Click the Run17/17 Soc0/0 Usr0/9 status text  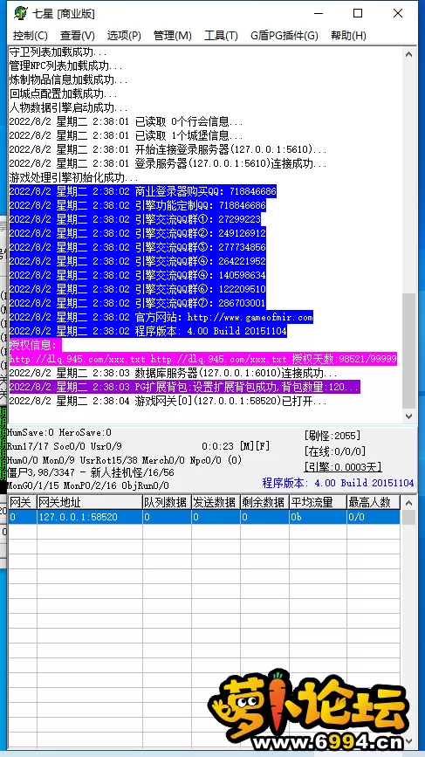(65, 447)
